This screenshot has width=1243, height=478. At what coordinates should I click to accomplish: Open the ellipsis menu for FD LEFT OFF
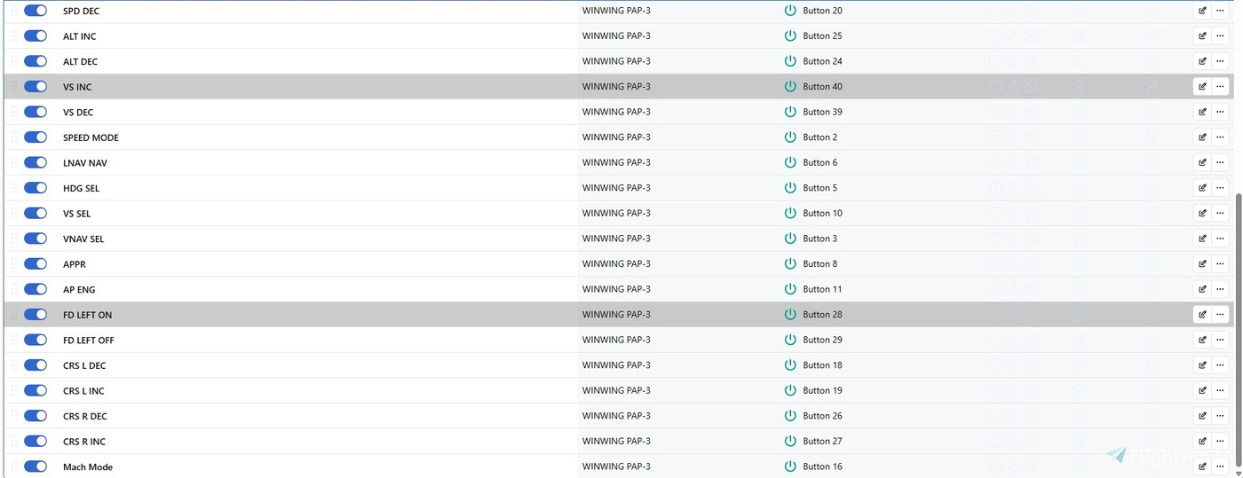1220,341
